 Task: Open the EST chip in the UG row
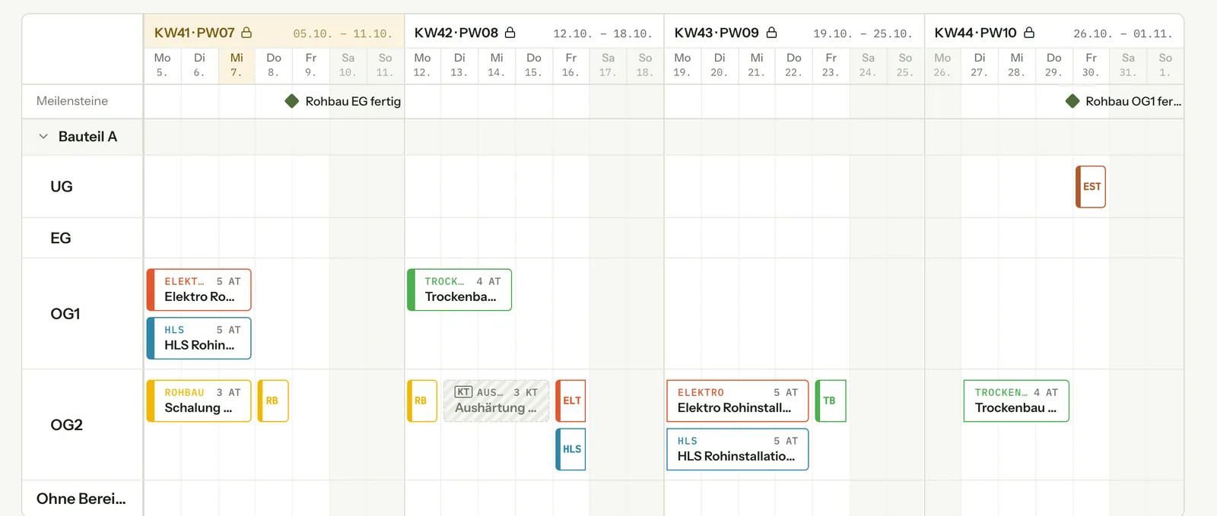click(1091, 187)
